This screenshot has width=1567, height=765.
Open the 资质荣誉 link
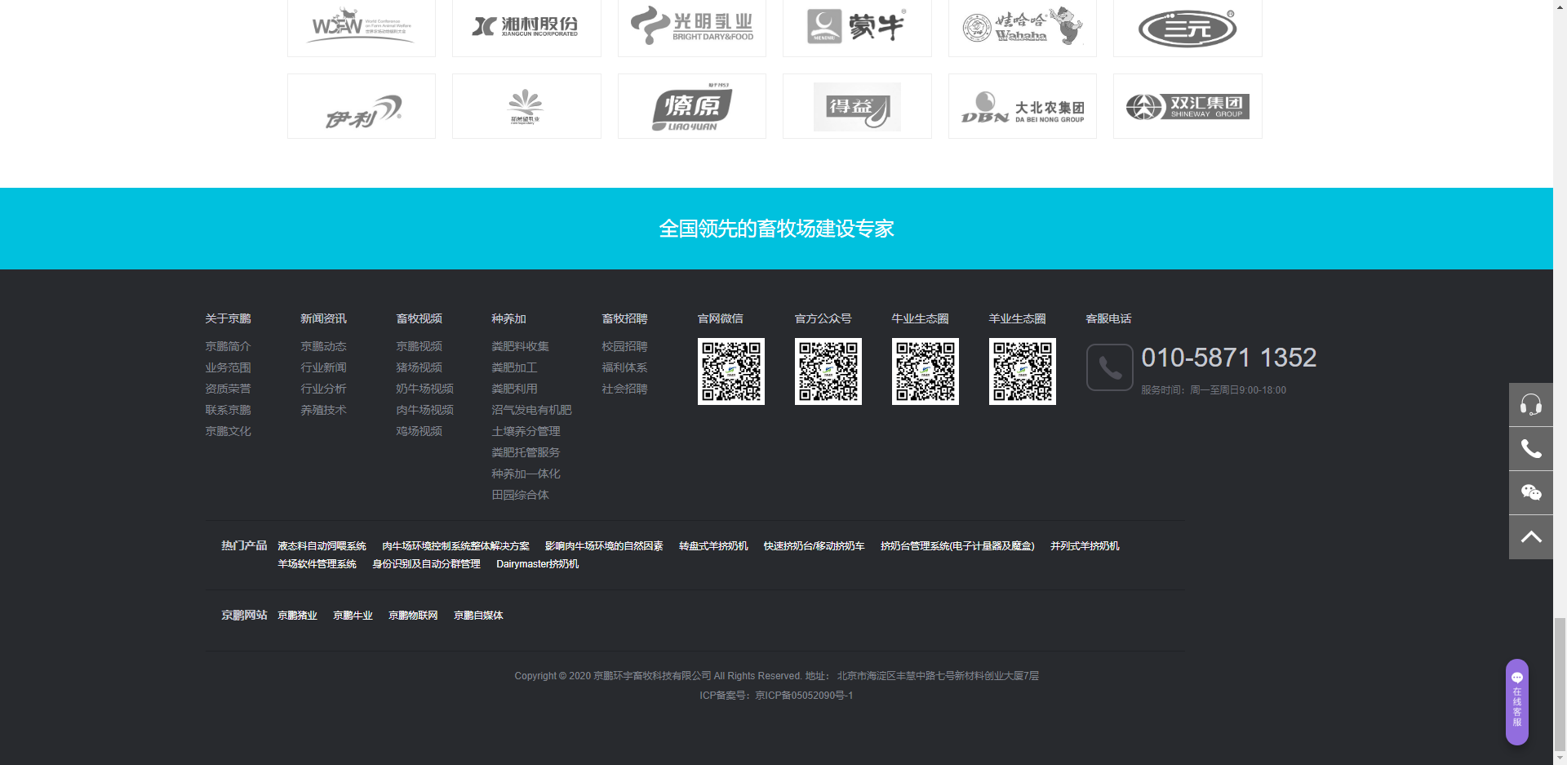coord(228,389)
